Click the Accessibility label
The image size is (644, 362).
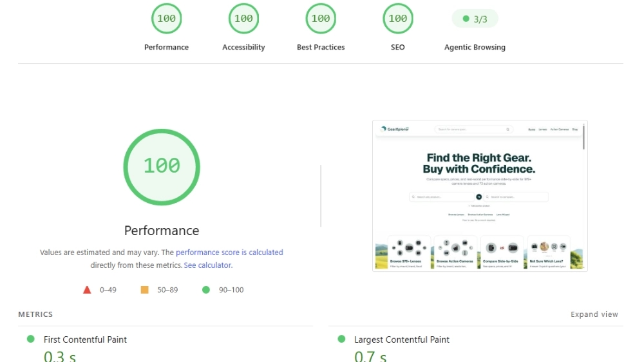(243, 47)
